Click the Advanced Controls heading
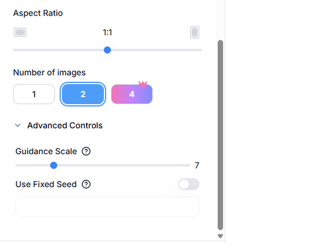Viewport: 318px width, 243px height. (x=65, y=125)
